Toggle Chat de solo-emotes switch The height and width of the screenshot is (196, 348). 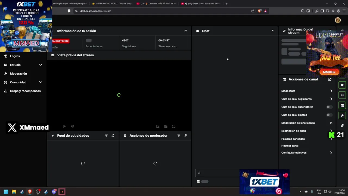[x=329, y=115]
